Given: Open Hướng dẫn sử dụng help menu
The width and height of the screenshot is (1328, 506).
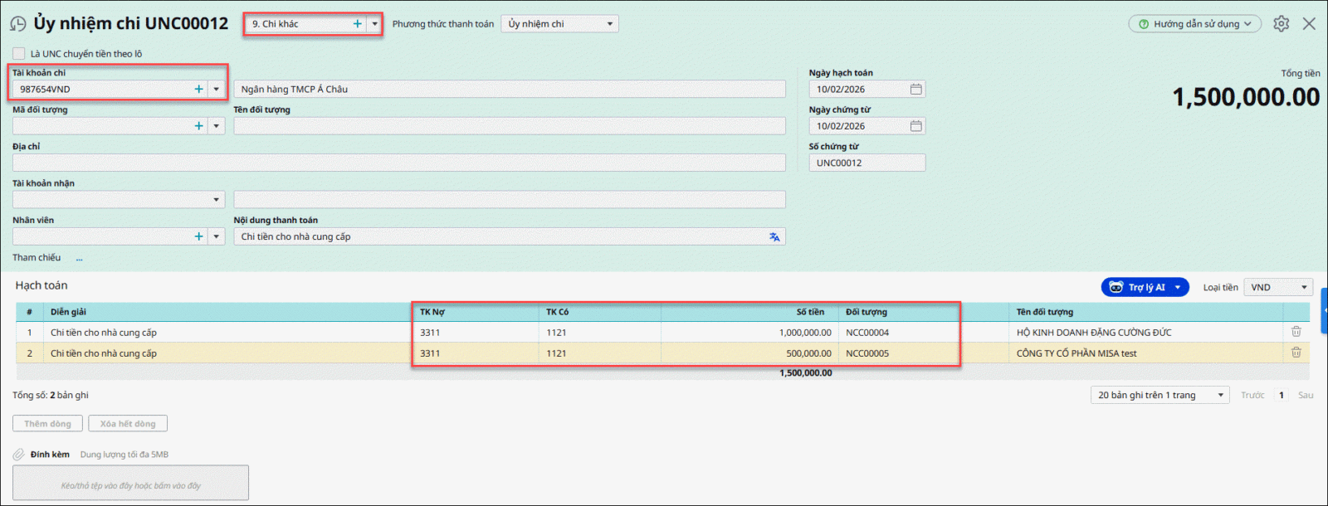Looking at the screenshot, I should pyautogui.click(x=1194, y=24).
